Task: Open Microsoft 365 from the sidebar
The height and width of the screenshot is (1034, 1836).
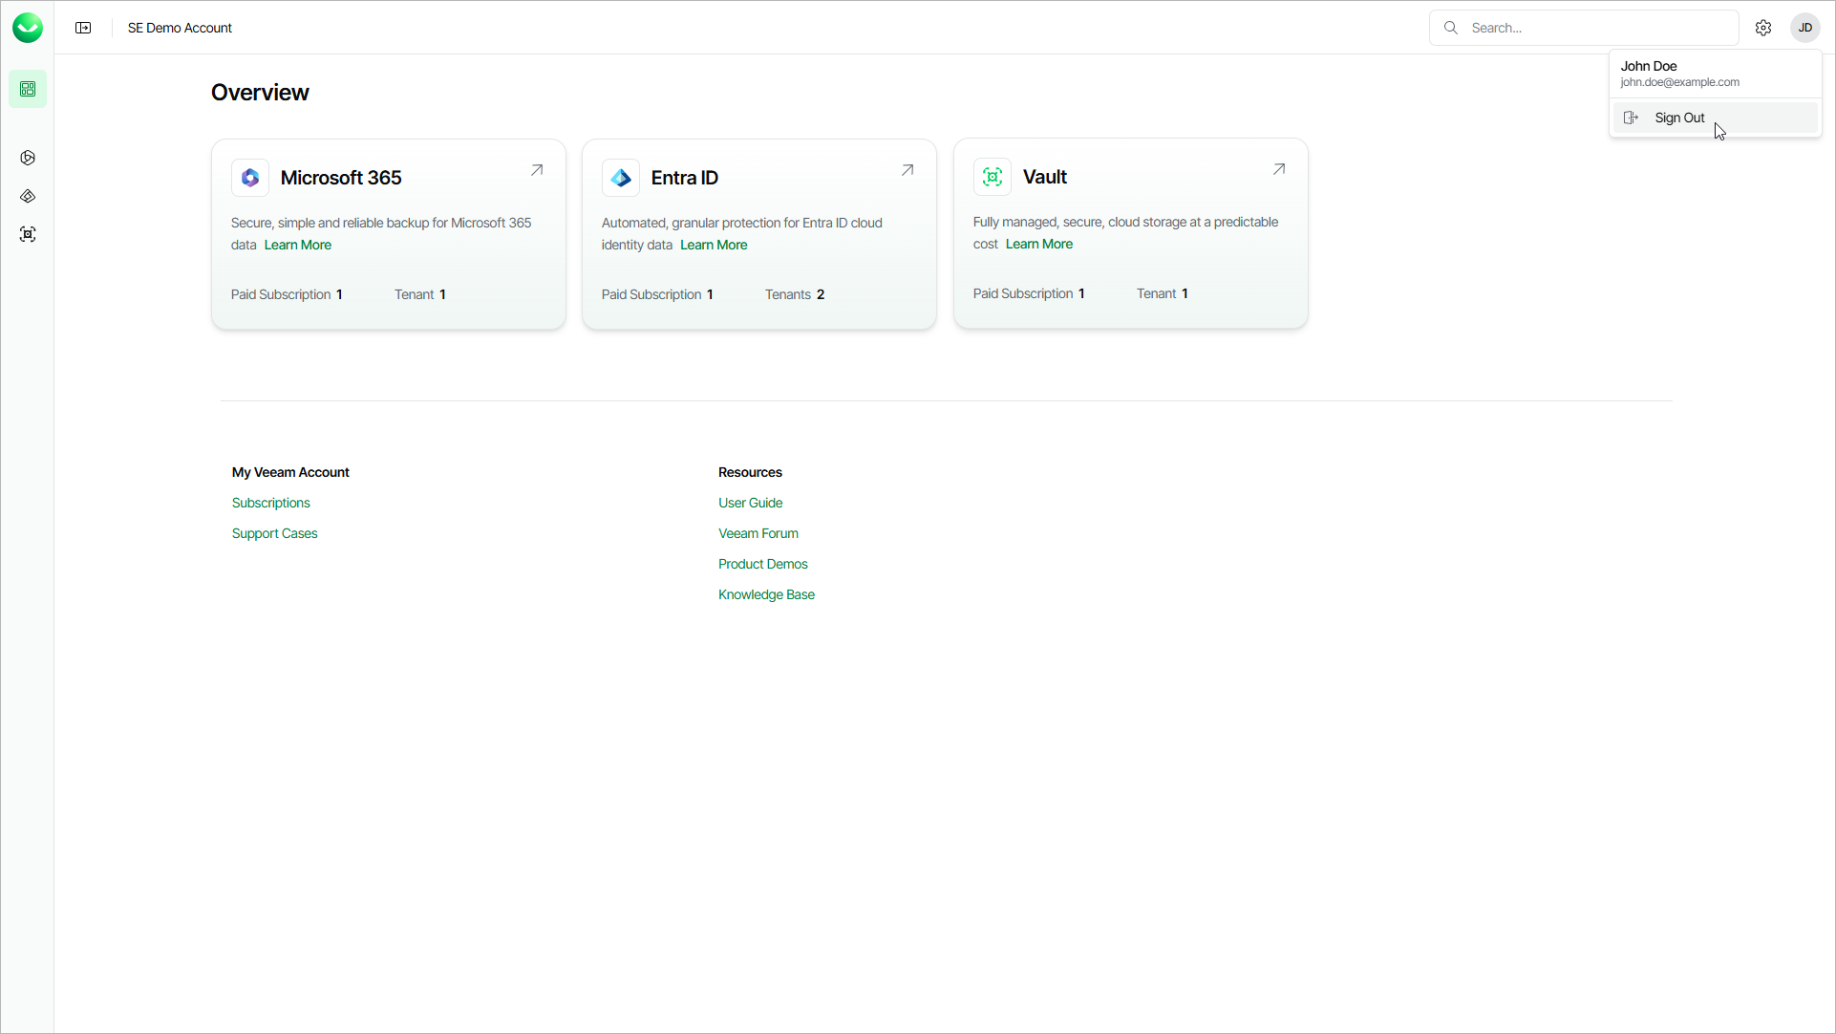Action: pyautogui.click(x=28, y=158)
